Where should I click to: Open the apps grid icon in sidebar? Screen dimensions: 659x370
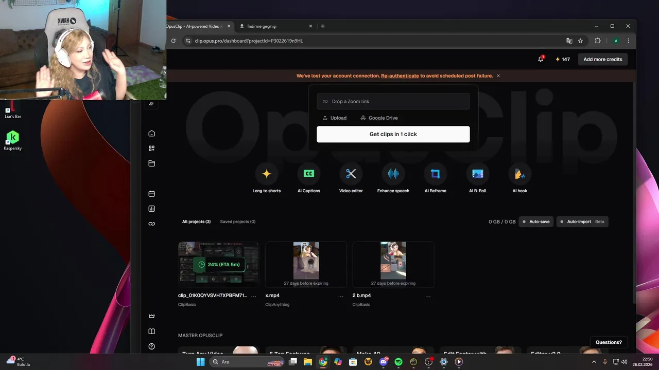coord(151,149)
